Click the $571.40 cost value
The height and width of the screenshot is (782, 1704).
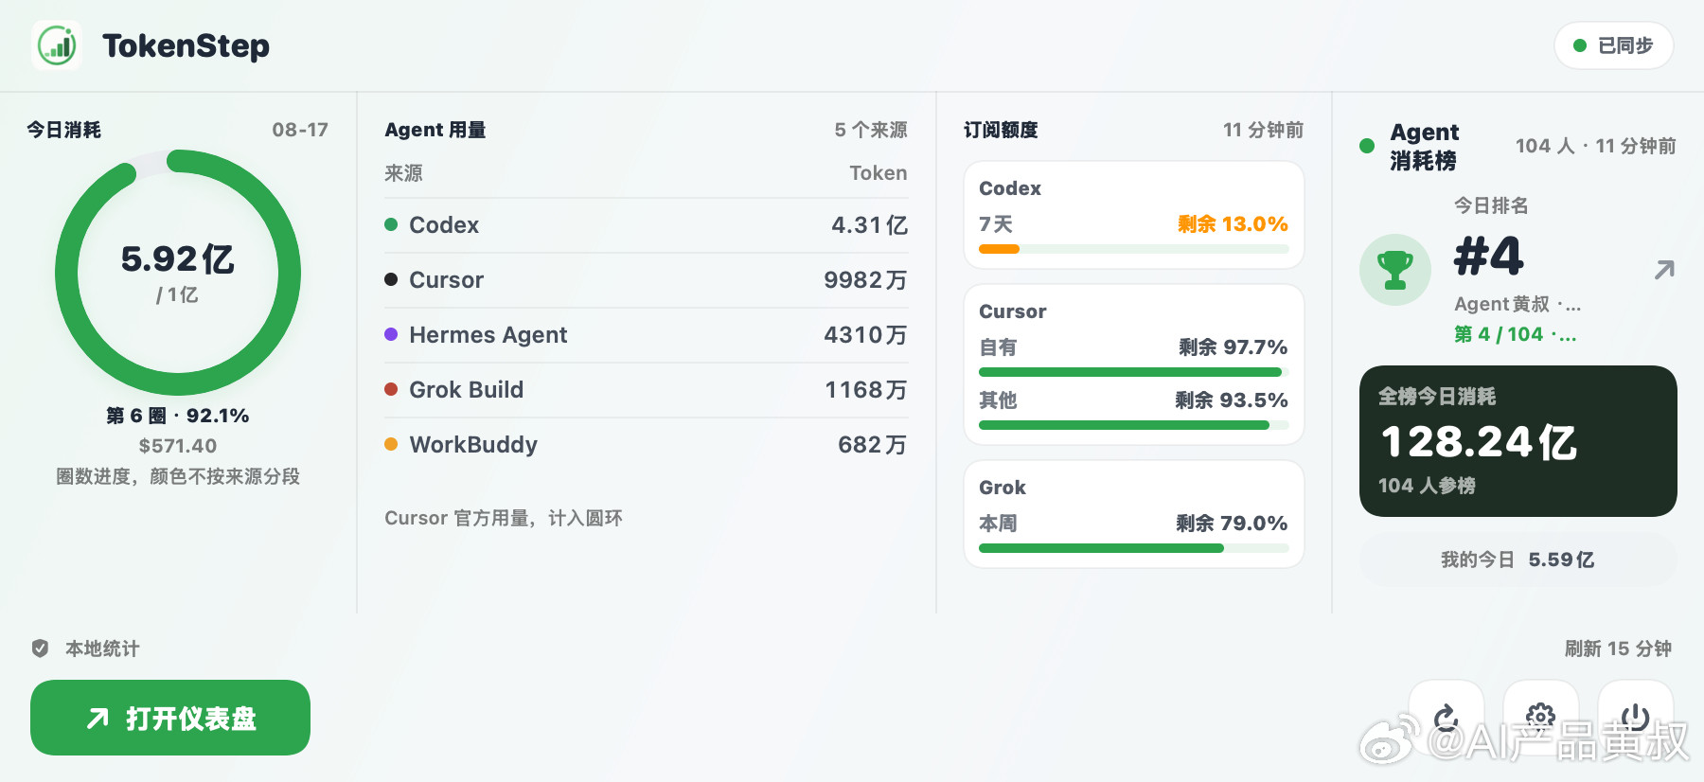click(x=178, y=445)
